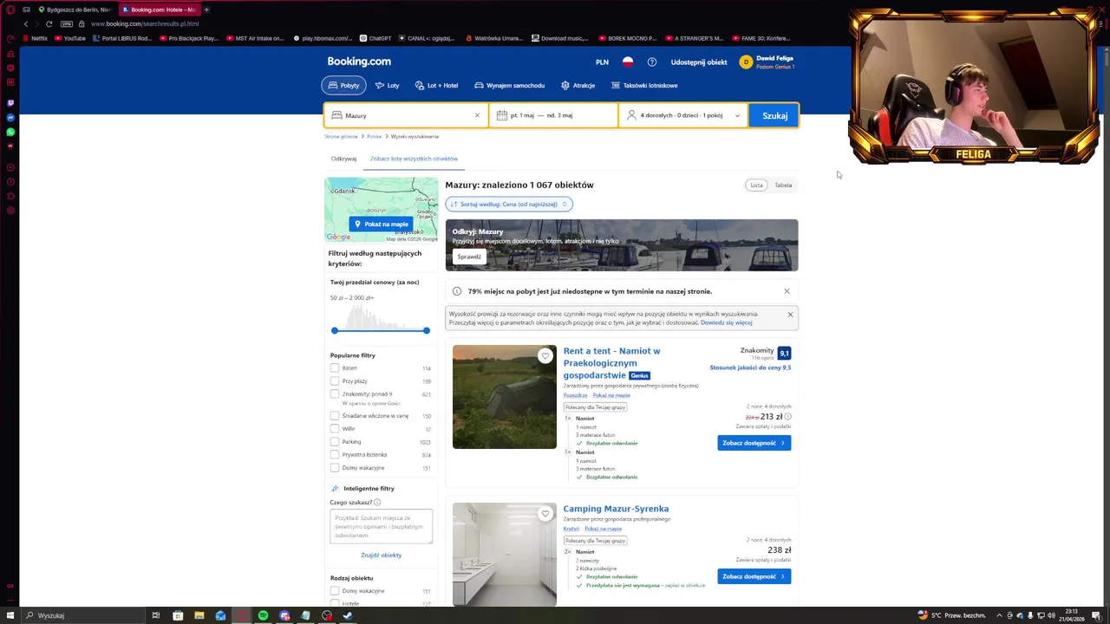Open Rent a tent photo thumbnail
Image resolution: width=1110 pixels, height=624 pixels.
pos(504,397)
